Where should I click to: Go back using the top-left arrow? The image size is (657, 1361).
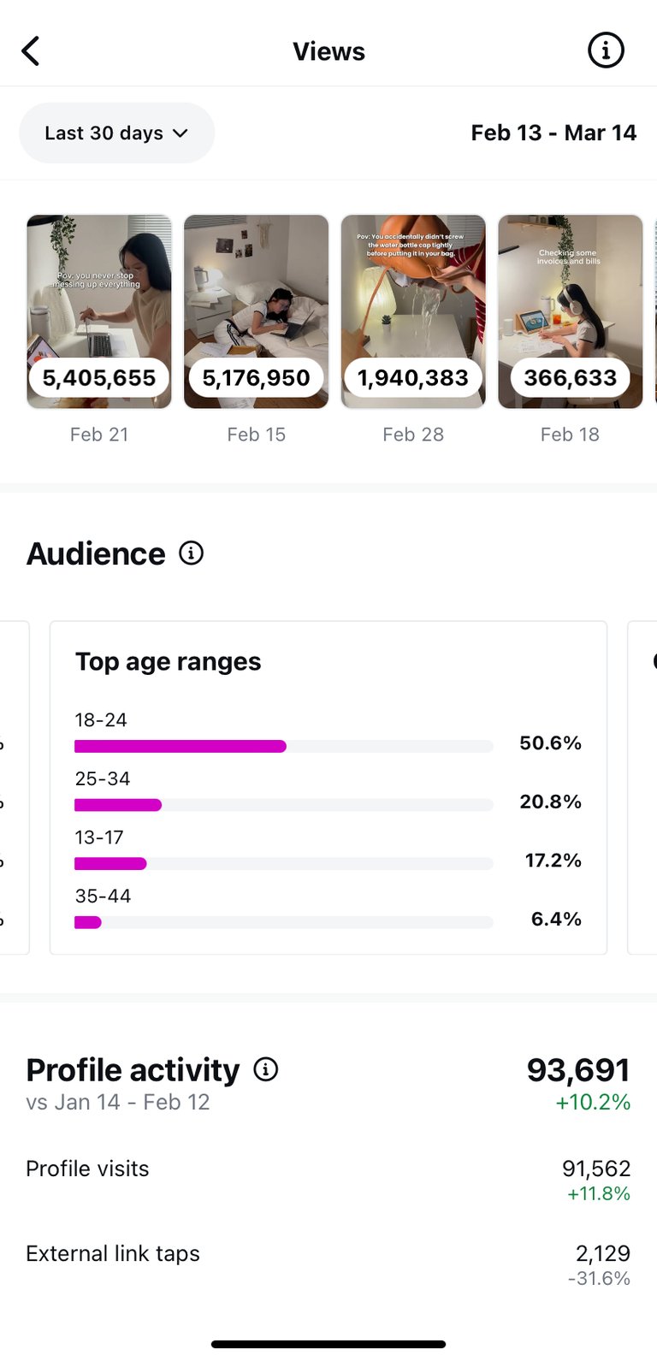click(x=31, y=51)
